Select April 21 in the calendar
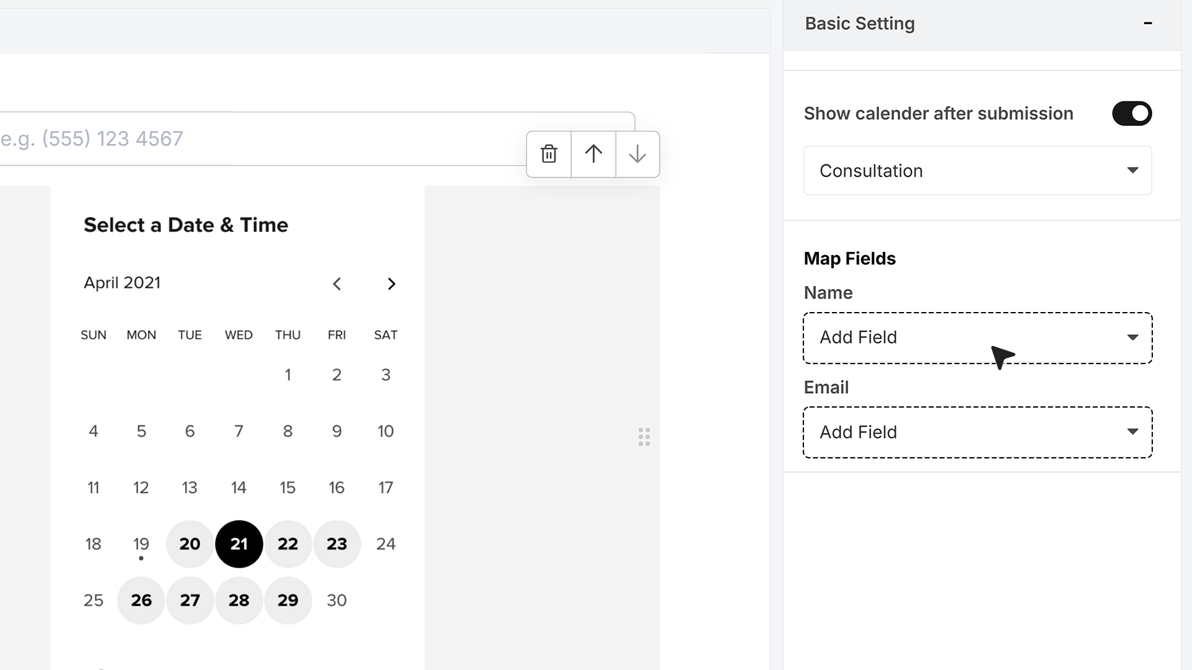 239,544
